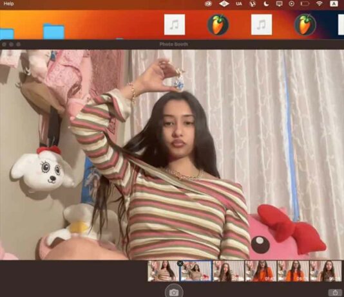Click the camera capture button

coord(174,292)
